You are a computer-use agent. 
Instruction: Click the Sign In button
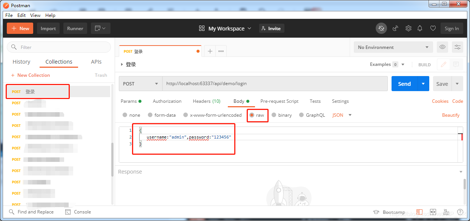click(452, 28)
